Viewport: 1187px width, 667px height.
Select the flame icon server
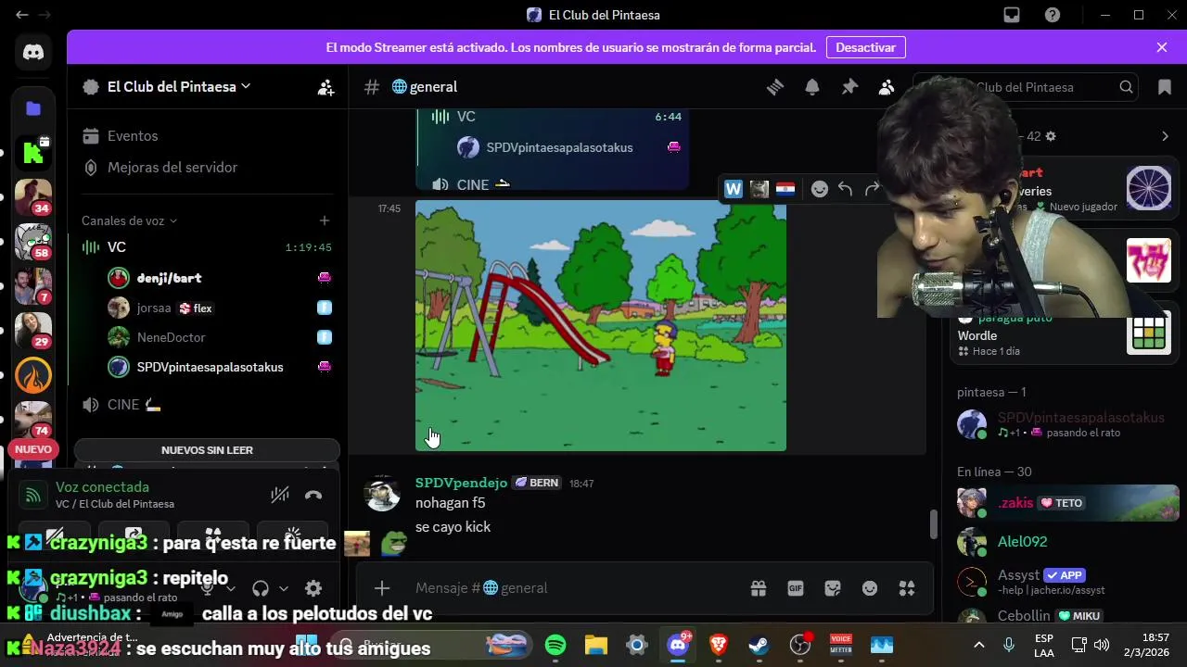(33, 375)
